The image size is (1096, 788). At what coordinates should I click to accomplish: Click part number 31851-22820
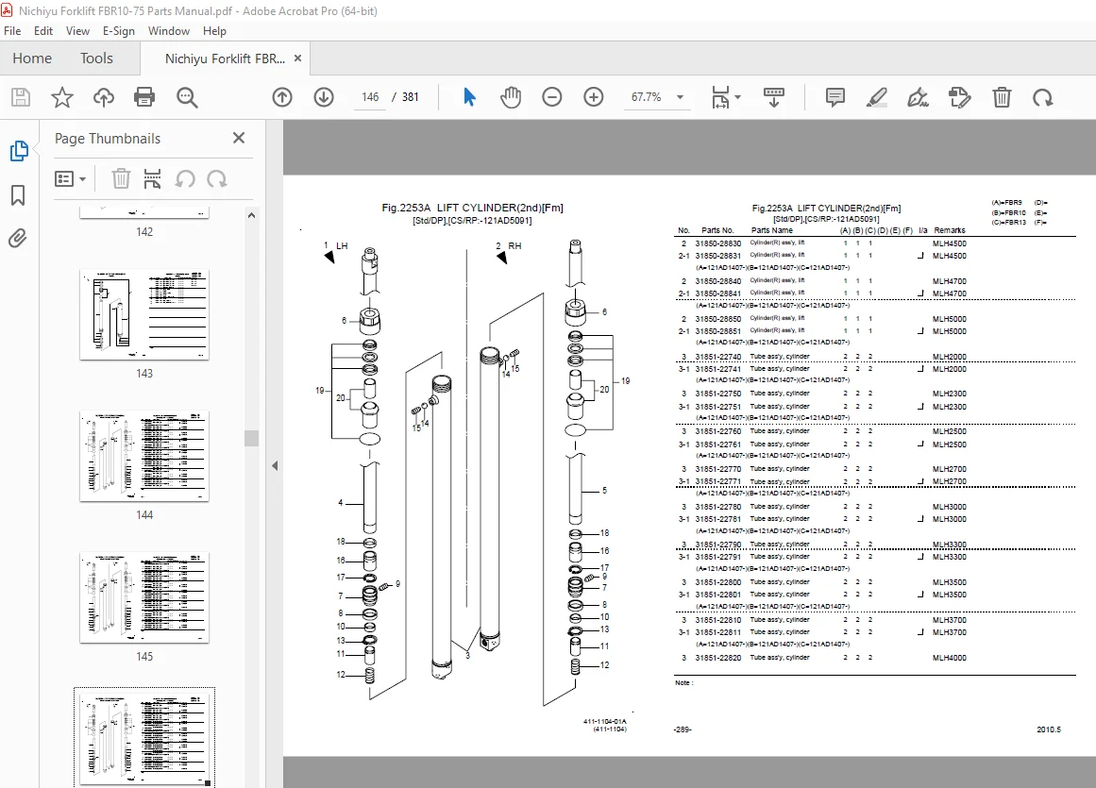coord(717,658)
